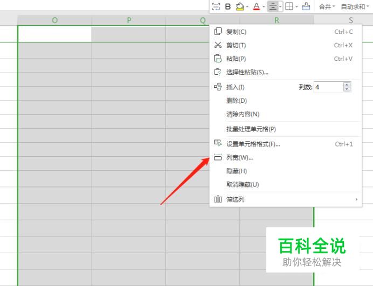373x286 pixels.
Task: Open the 合并 merge dropdown
Action: click(327, 6)
